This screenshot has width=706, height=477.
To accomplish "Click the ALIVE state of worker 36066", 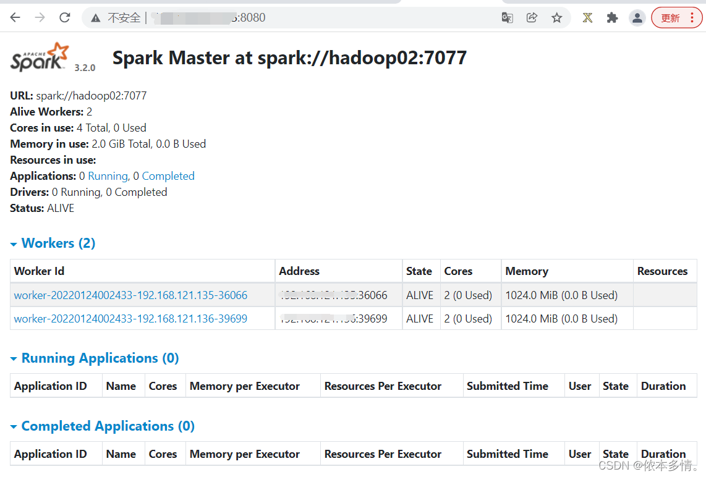I will 420,295.
